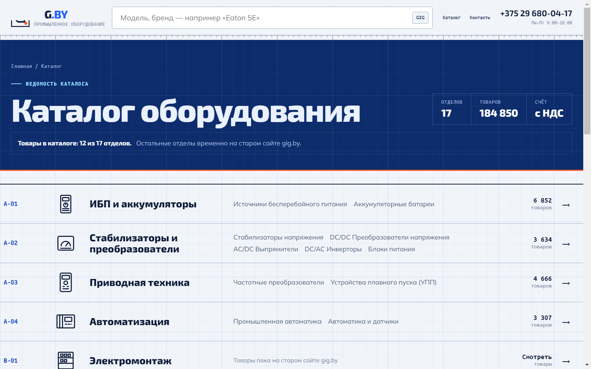Open the Контакты header menu item

480,18
